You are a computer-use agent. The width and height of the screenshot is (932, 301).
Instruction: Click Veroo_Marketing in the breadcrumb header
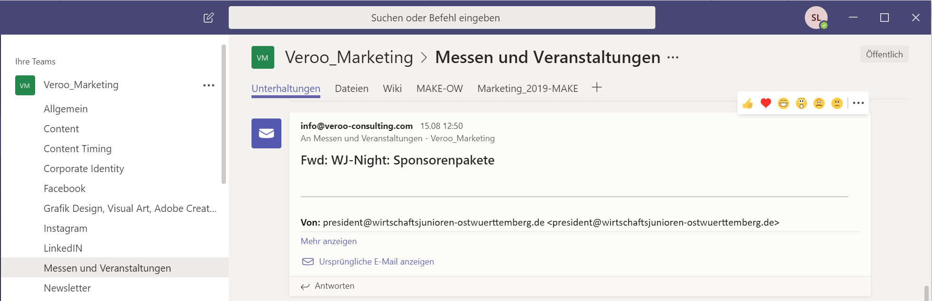click(x=349, y=57)
